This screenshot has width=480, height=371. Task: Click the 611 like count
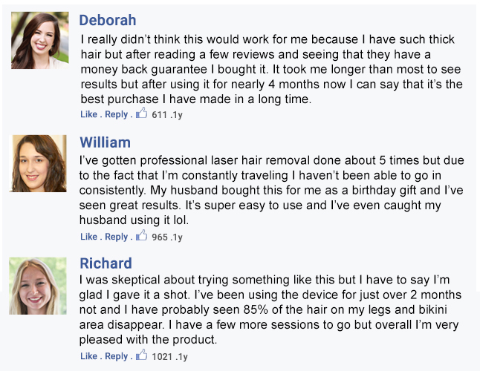[x=159, y=115]
